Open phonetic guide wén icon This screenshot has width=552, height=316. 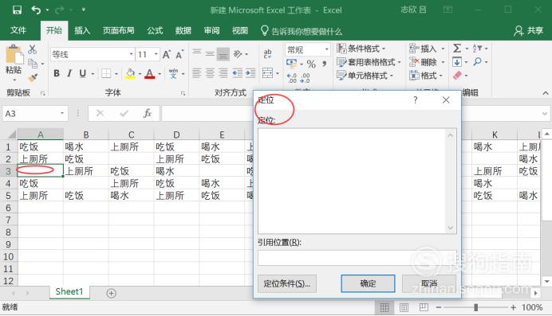coord(173,73)
